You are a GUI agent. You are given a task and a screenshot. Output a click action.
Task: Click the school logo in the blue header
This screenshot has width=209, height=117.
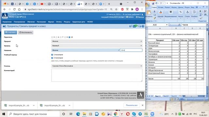pos(5,16)
